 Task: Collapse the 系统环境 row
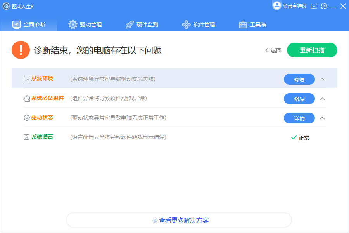tap(322, 78)
